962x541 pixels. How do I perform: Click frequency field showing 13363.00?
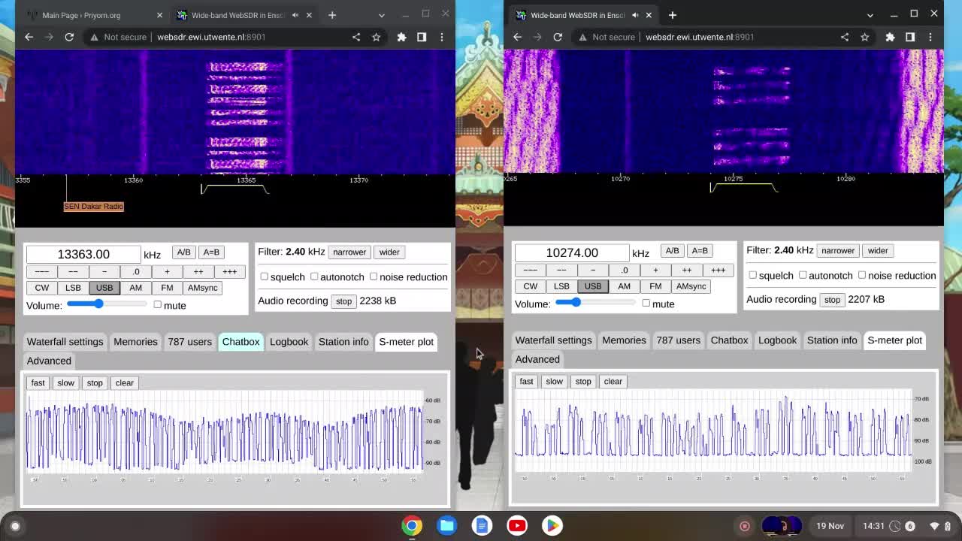(83, 254)
